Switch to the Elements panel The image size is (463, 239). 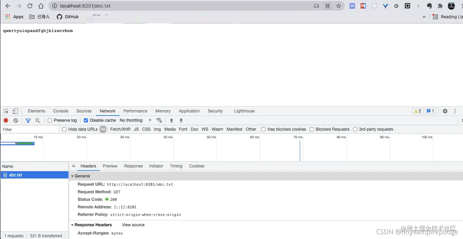(36, 111)
